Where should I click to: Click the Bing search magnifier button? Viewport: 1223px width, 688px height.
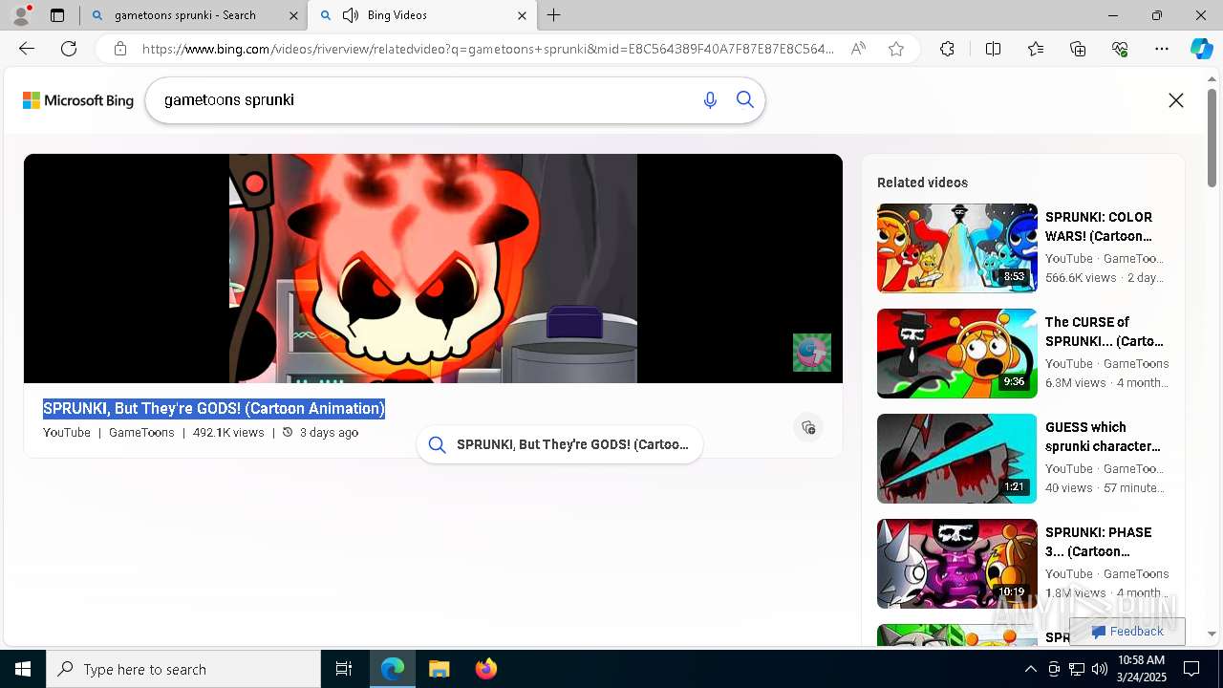[745, 100]
